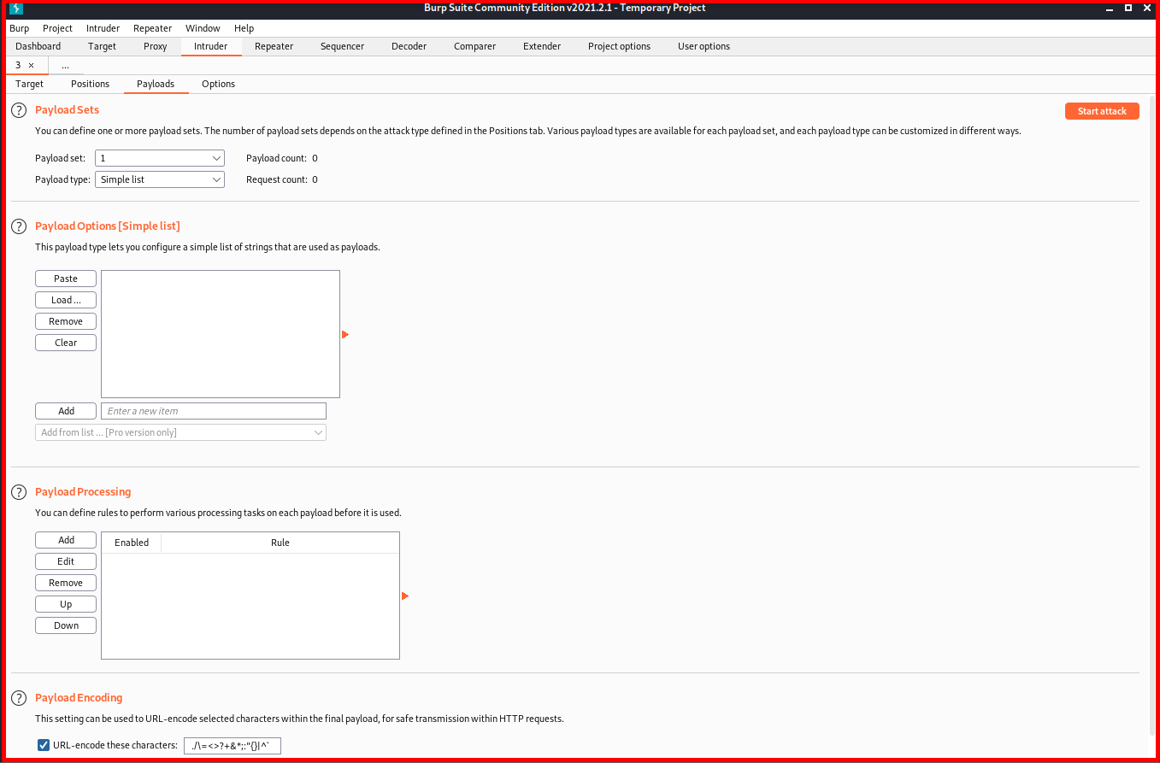Click Edit button in Payload Processing
The image size is (1160, 763).
point(66,561)
